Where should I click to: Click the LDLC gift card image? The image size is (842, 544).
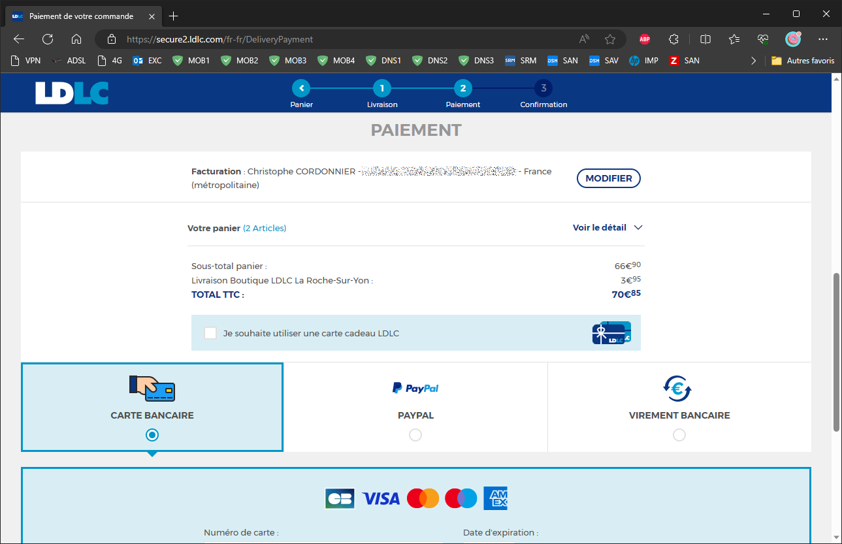[611, 333]
